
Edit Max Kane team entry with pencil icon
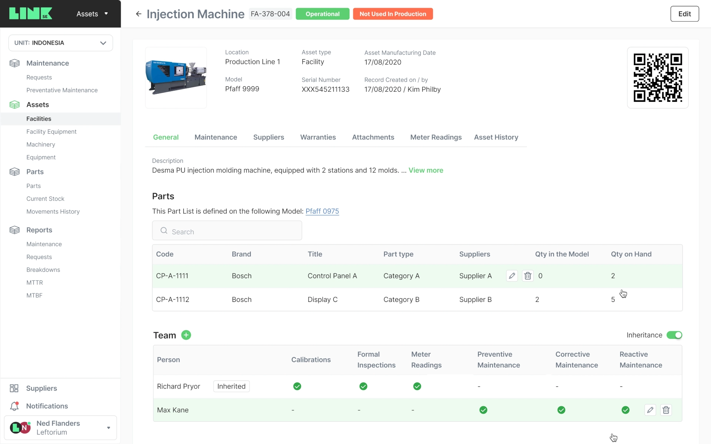point(650,410)
